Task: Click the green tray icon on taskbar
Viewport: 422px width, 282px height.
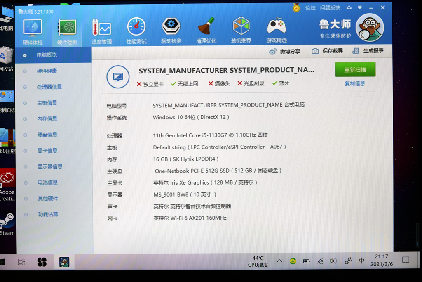Action: (x=293, y=261)
